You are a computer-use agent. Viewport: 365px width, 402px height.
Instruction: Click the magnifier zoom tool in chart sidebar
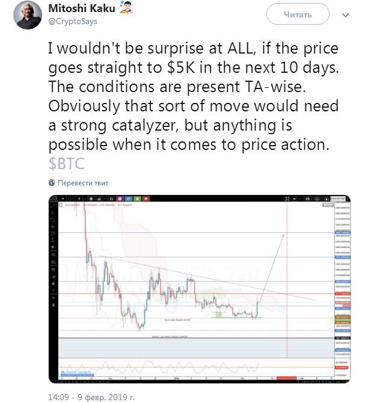click(x=53, y=255)
